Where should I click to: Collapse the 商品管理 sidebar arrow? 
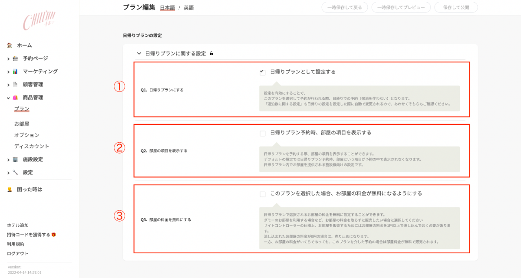tap(8, 98)
